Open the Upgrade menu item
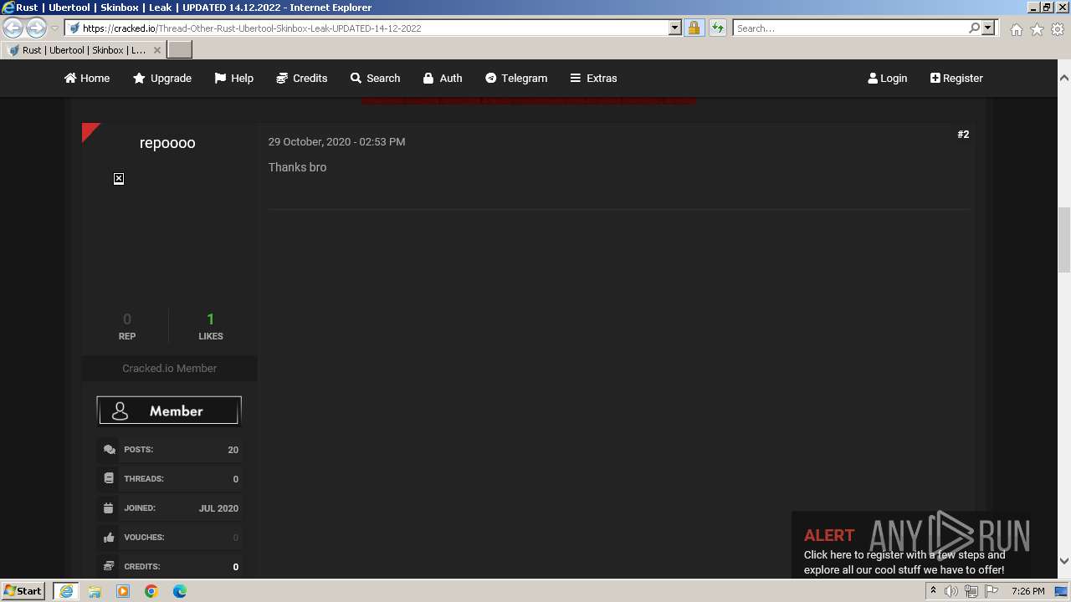 [x=162, y=78]
